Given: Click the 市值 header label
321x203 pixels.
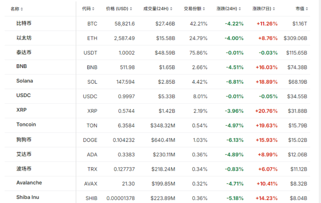Looking at the screenshot, I should 300,9.
